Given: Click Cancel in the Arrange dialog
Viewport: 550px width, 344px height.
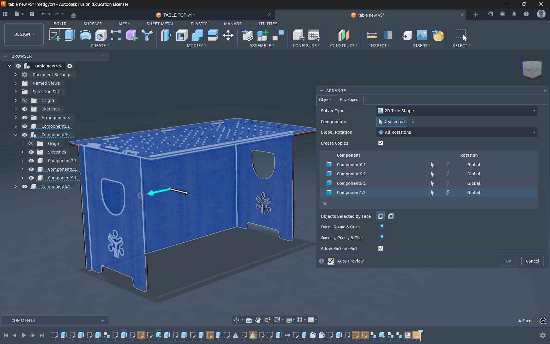Looking at the screenshot, I should click(x=532, y=261).
